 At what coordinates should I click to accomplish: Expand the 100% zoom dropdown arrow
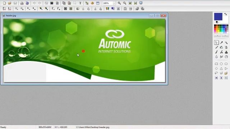tap(114, 3)
